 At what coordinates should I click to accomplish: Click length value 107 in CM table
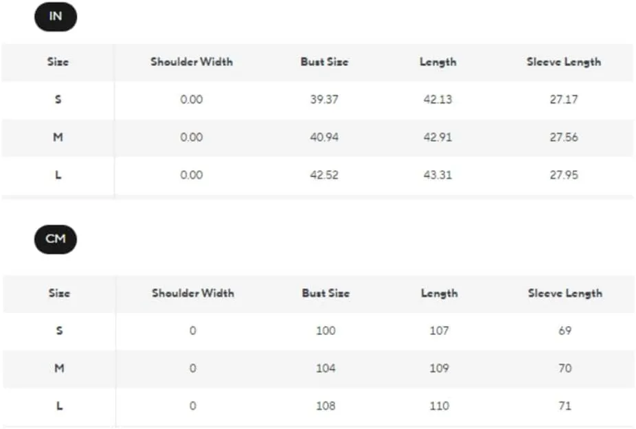[x=440, y=331]
